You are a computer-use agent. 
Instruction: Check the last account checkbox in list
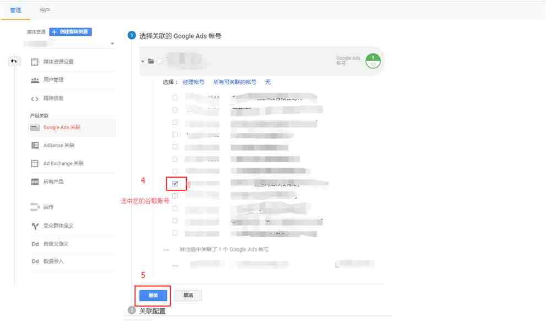click(175, 233)
